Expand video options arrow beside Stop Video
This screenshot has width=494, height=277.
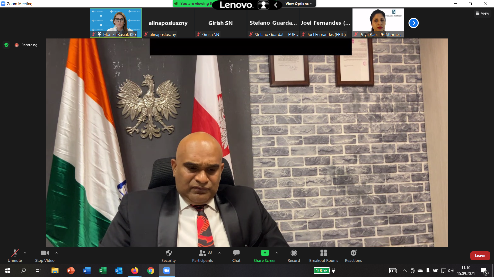[x=57, y=253]
